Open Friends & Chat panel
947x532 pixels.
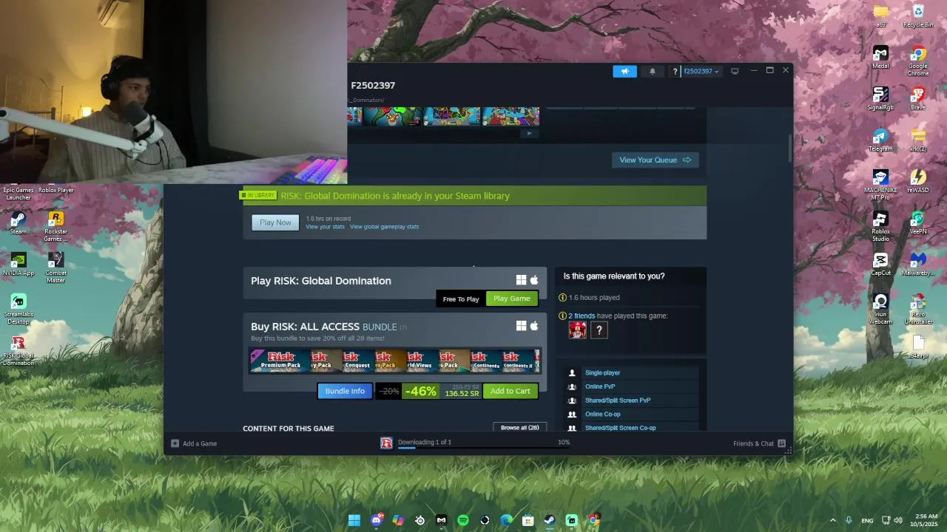759,443
